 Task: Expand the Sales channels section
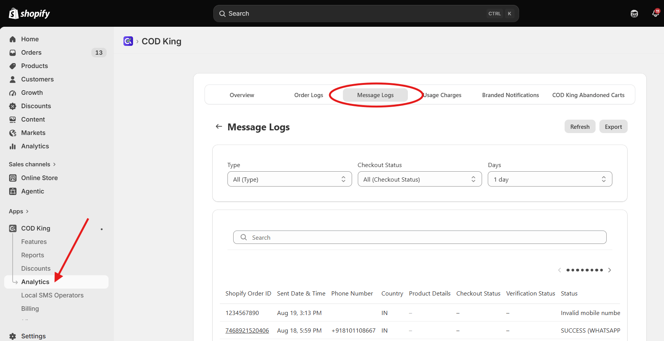(32, 164)
